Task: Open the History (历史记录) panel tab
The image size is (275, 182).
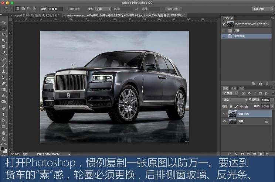Action: [x=228, y=18]
